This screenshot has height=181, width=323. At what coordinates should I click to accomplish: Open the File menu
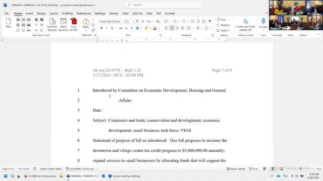[x=7, y=14]
